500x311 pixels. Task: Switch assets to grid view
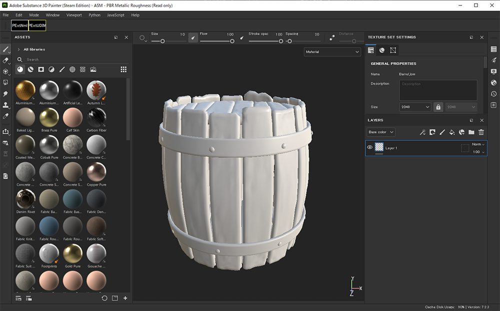[x=123, y=70]
